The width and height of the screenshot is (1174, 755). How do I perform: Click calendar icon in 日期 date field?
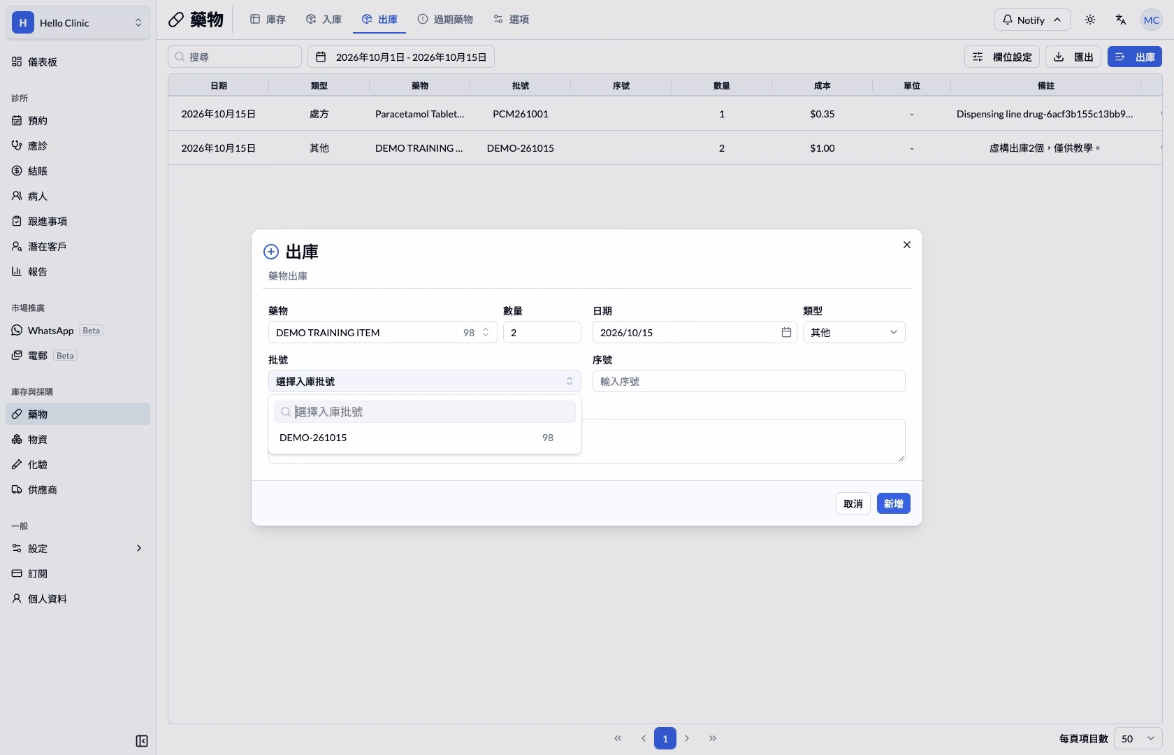[786, 332]
